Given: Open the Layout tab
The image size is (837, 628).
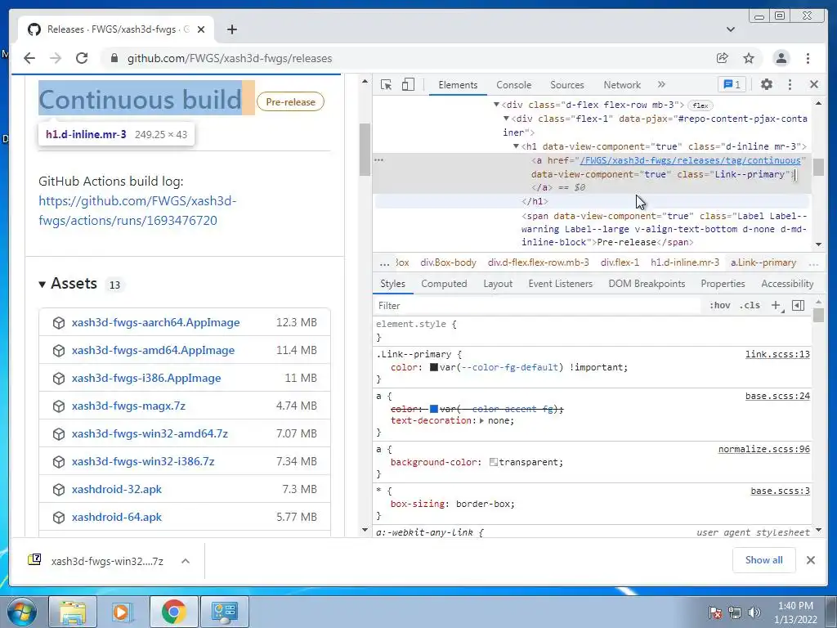Looking at the screenshot, I should (x=498, y=284).
